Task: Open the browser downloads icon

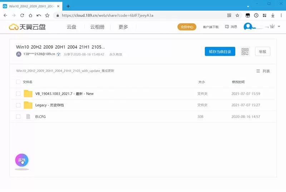Action: pyautogui.click(x=273, y=15)
